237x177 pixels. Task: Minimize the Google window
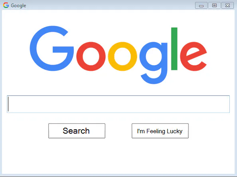click(201, 6)
